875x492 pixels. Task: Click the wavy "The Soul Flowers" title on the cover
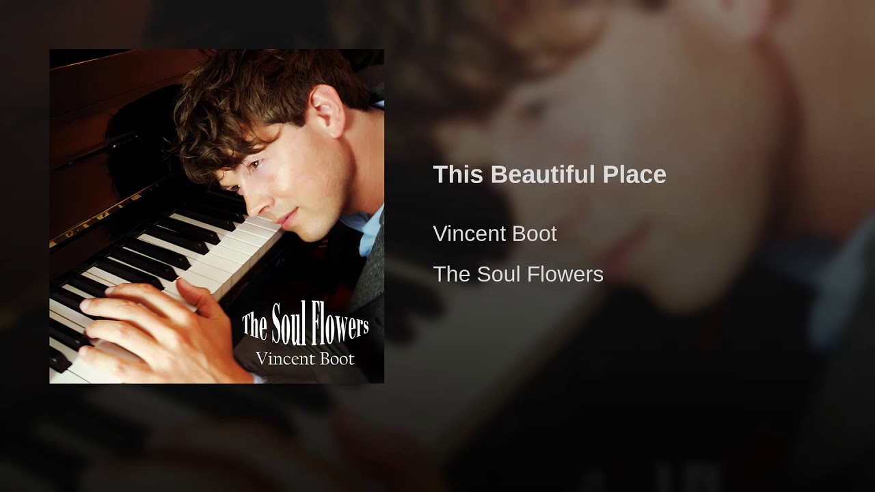pos(305,323)
